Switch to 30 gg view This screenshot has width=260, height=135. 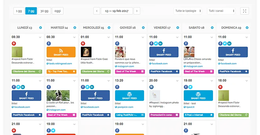pyautogui.click(x=44, y=11)
